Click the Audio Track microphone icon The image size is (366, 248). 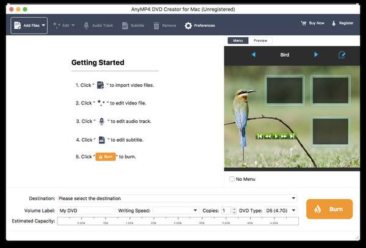tap(86, 26)
